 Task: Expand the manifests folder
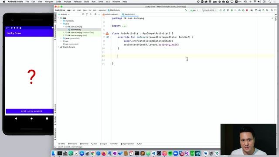[61, 21]
